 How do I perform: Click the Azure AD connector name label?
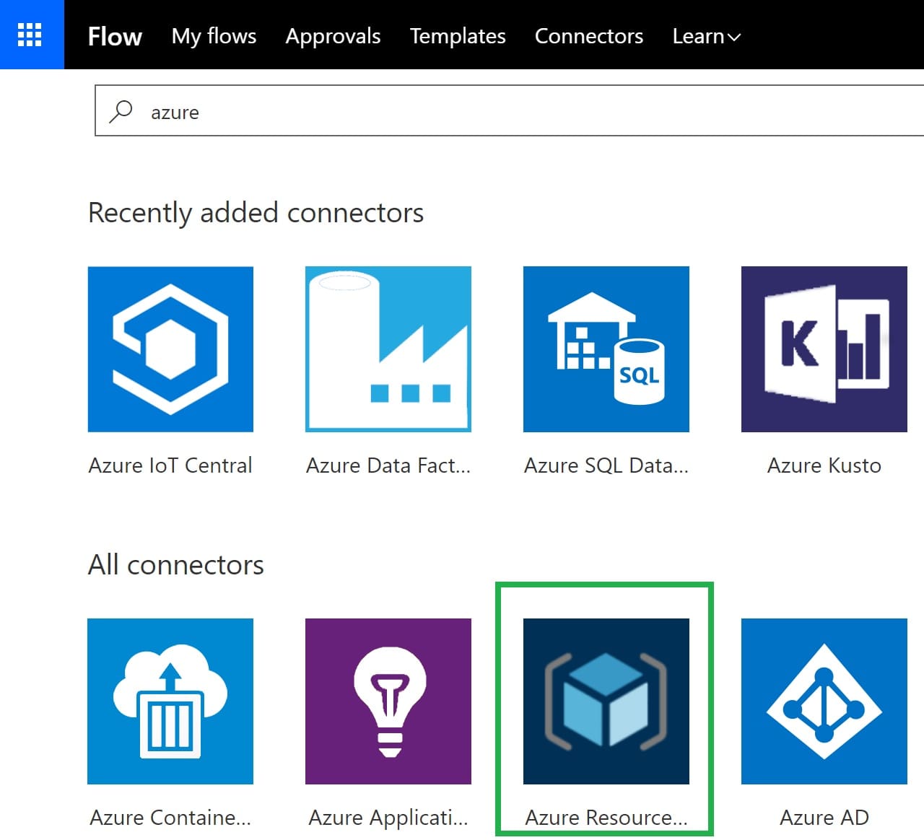[x=824, y=818]
